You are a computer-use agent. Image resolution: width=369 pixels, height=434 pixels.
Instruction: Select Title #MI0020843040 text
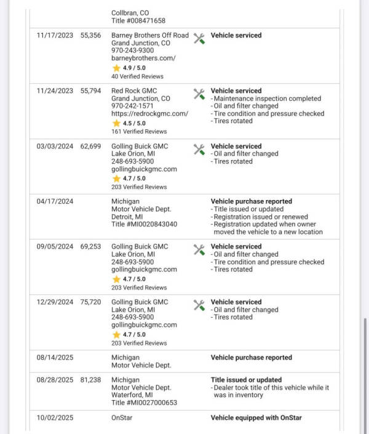(x=144, y=224)
